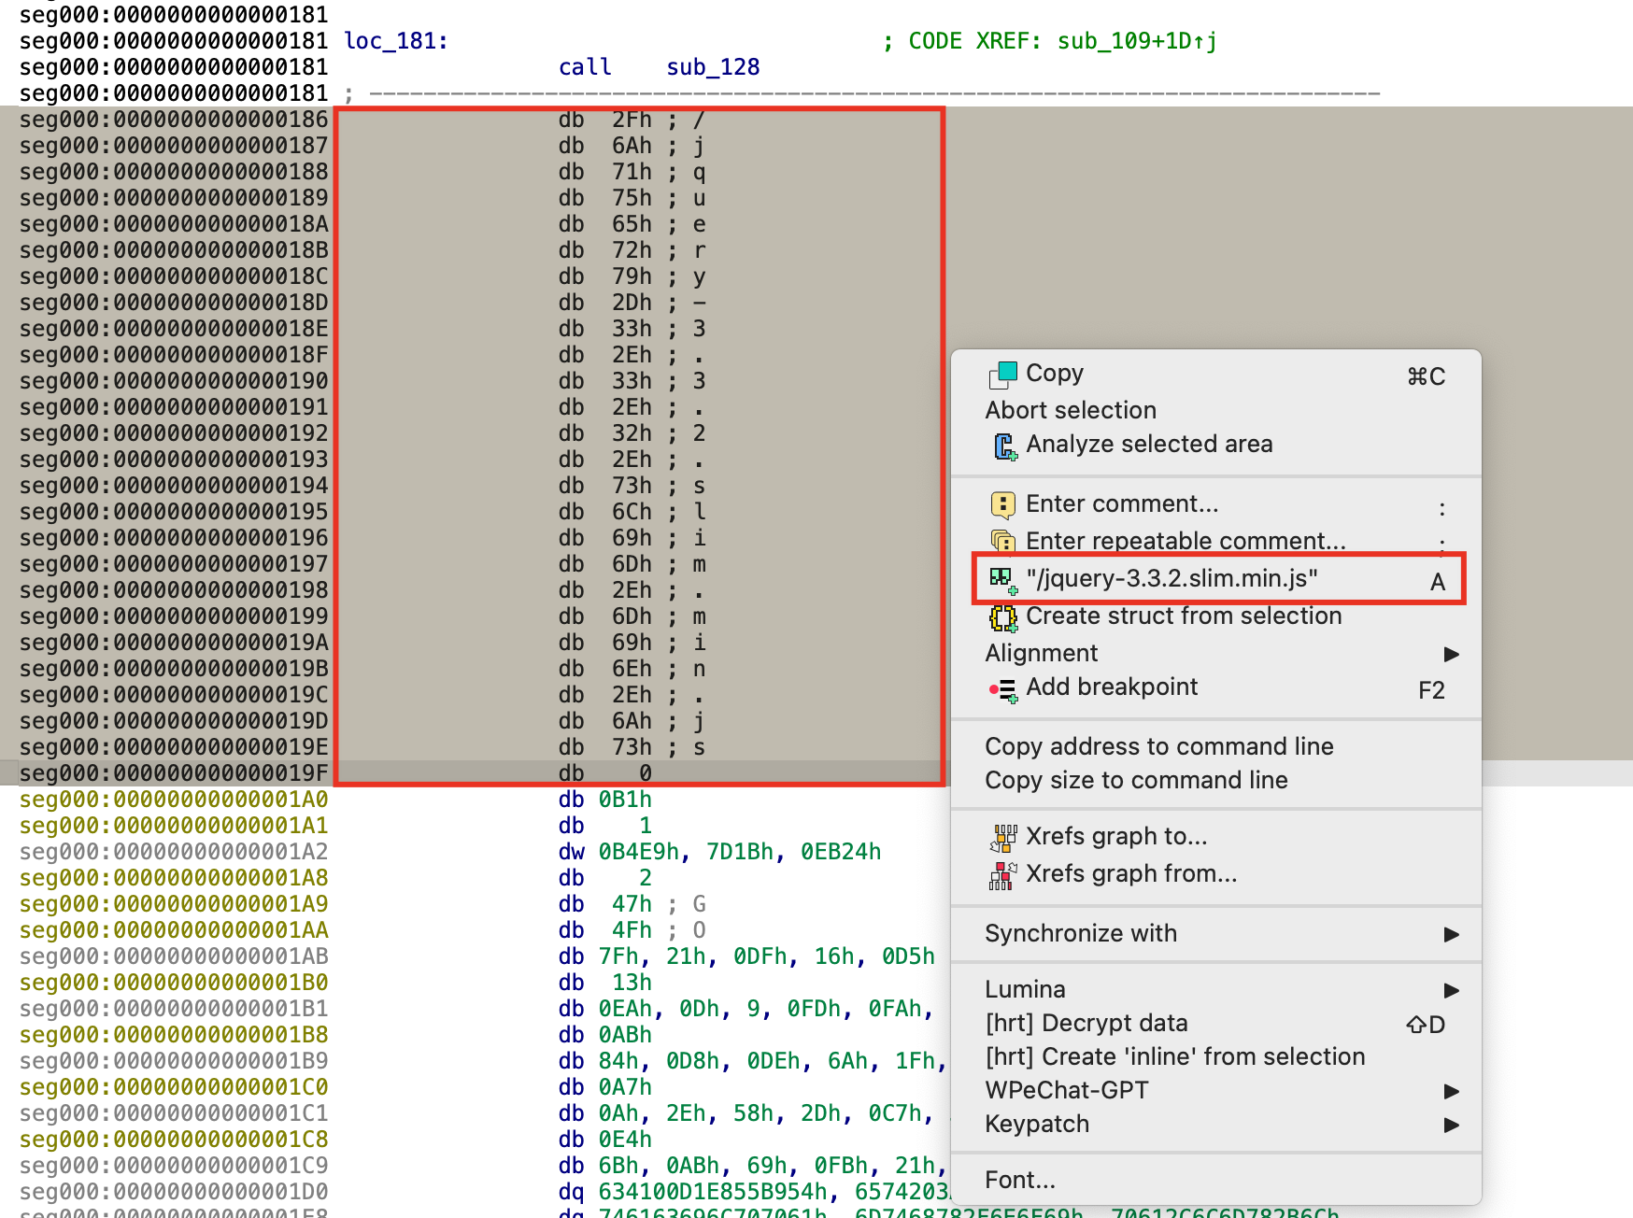Image resolution: width=1633 pixels, height=1218 pixels.
Task: Select Copy size to command line
Action: tap(1136, 781)
